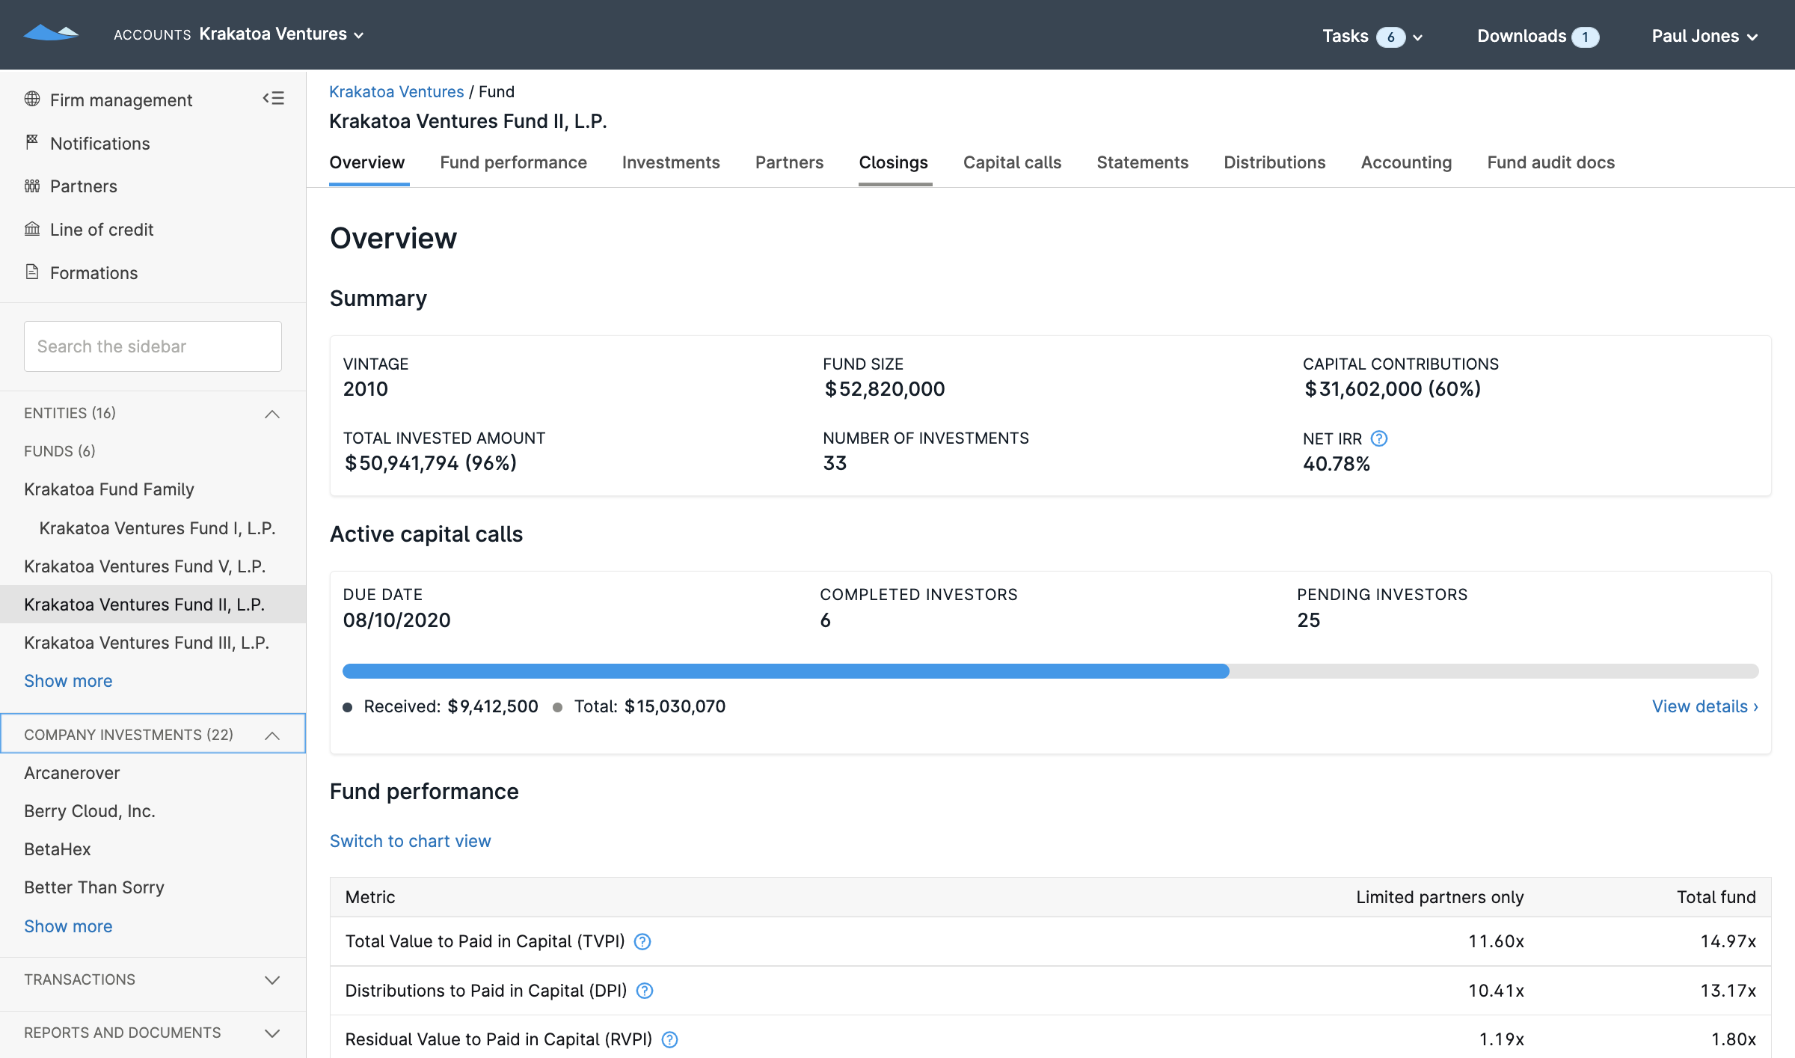Click the people icon beside Partners
Image resolution: width=1795 pixels, height=1058 pixels.
pyautogui.click(x=32, y=186)
